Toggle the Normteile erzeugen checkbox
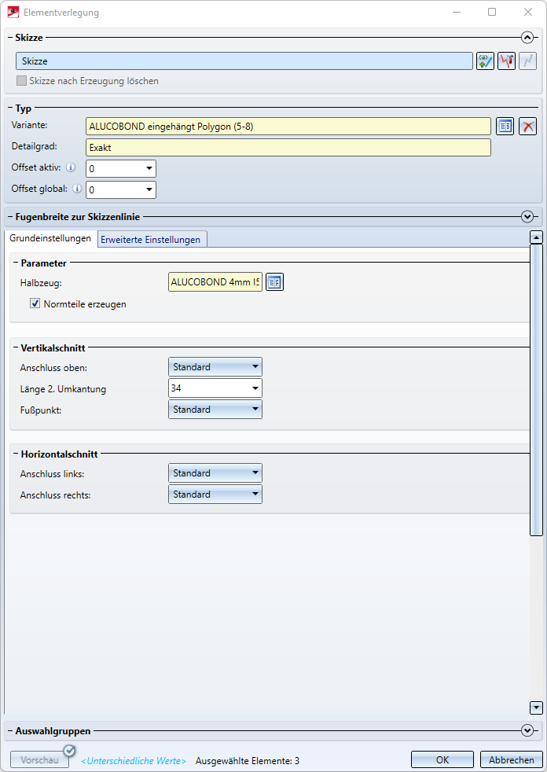 pyautogui.click(x=35, y=304)
